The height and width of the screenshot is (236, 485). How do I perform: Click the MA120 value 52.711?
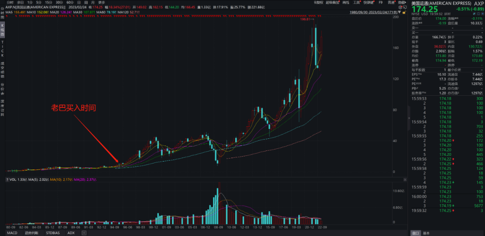click(x=135, y=13)
